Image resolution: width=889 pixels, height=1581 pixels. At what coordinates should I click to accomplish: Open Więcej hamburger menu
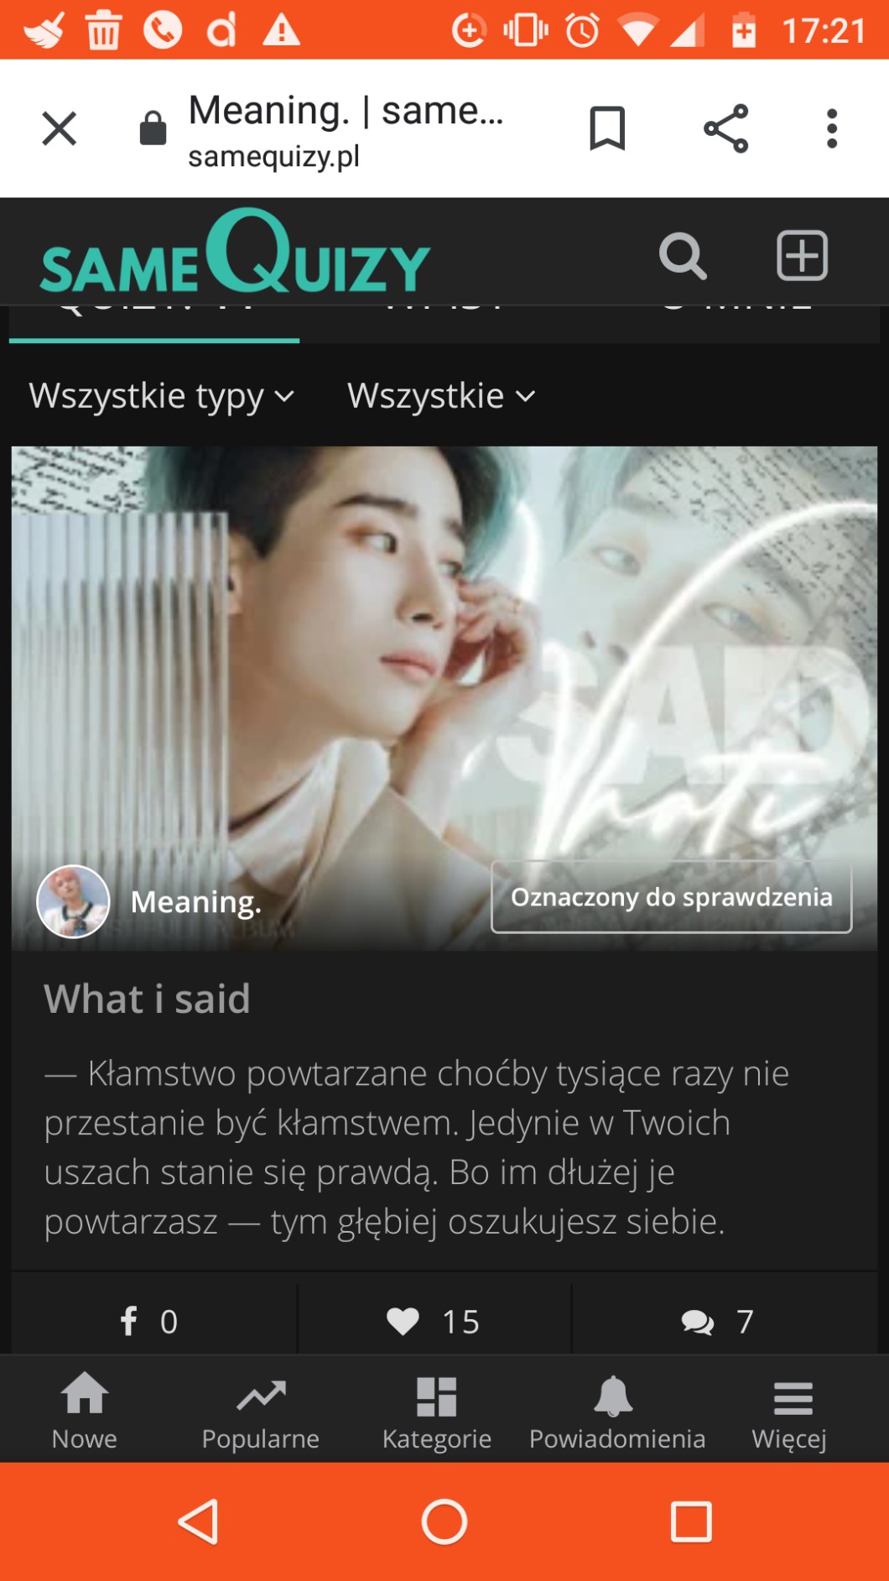tap(790, 1413)
